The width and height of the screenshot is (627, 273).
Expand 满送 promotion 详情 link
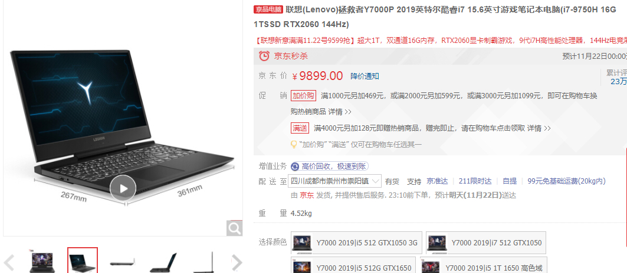(539, 128)
